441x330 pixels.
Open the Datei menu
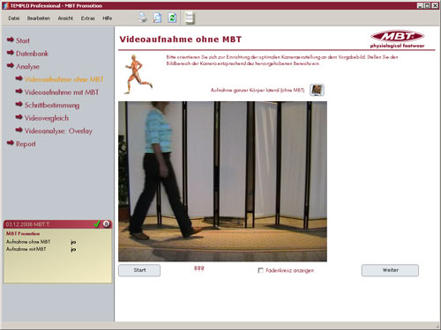point(14,18)
